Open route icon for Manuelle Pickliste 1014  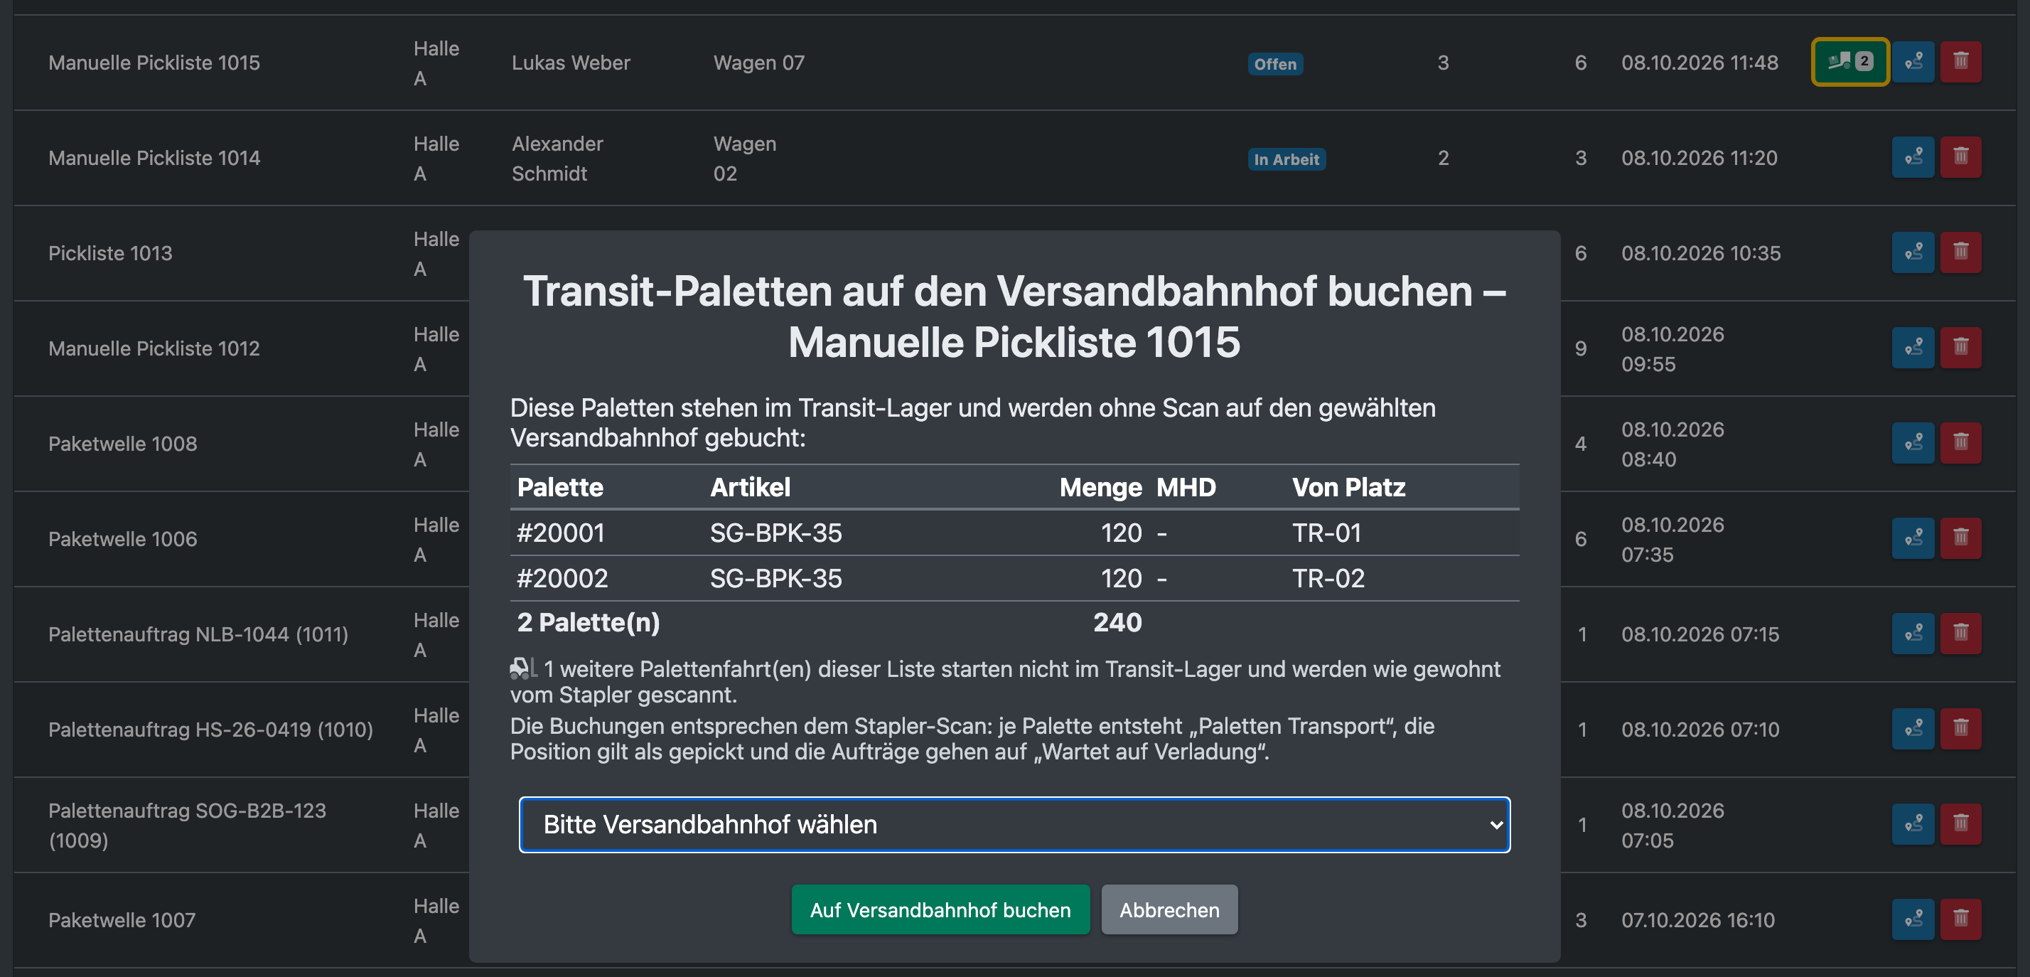tap(1913, 157)
